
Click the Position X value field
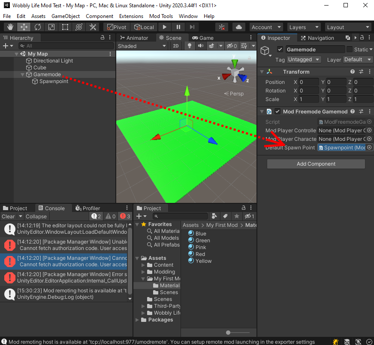(308, 82)
